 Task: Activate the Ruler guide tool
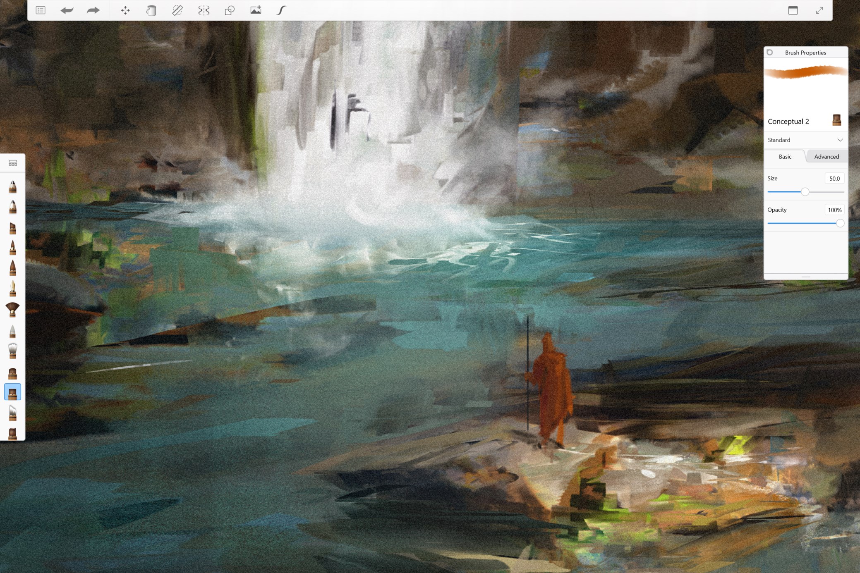click(x=177, y=10)
